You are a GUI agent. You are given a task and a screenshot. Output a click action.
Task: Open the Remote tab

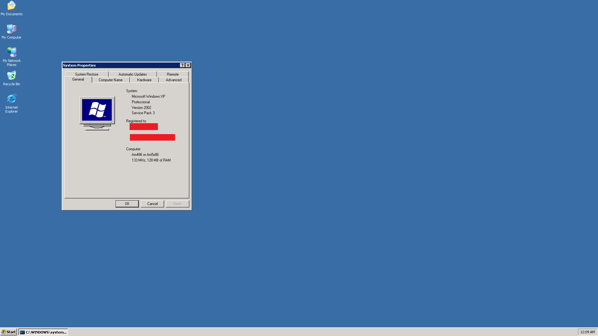[173, 74]
